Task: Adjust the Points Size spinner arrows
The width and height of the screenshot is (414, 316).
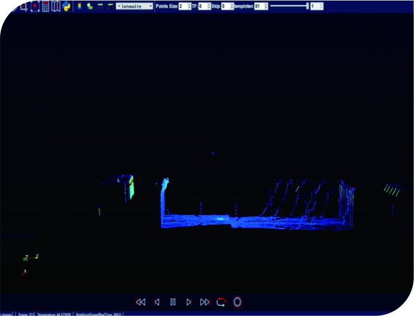Action: pyautogui.click(x=190, y=6)
